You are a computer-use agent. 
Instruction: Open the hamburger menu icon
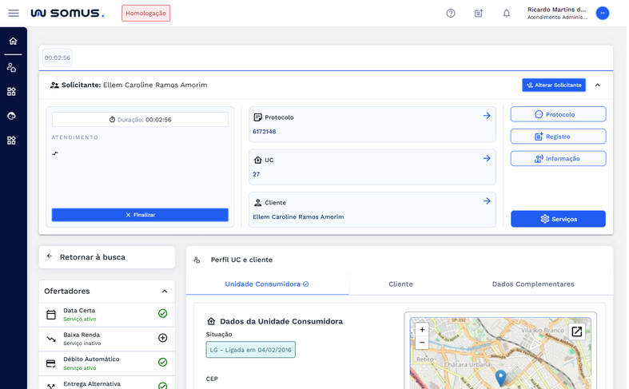[x=14, y=14]
